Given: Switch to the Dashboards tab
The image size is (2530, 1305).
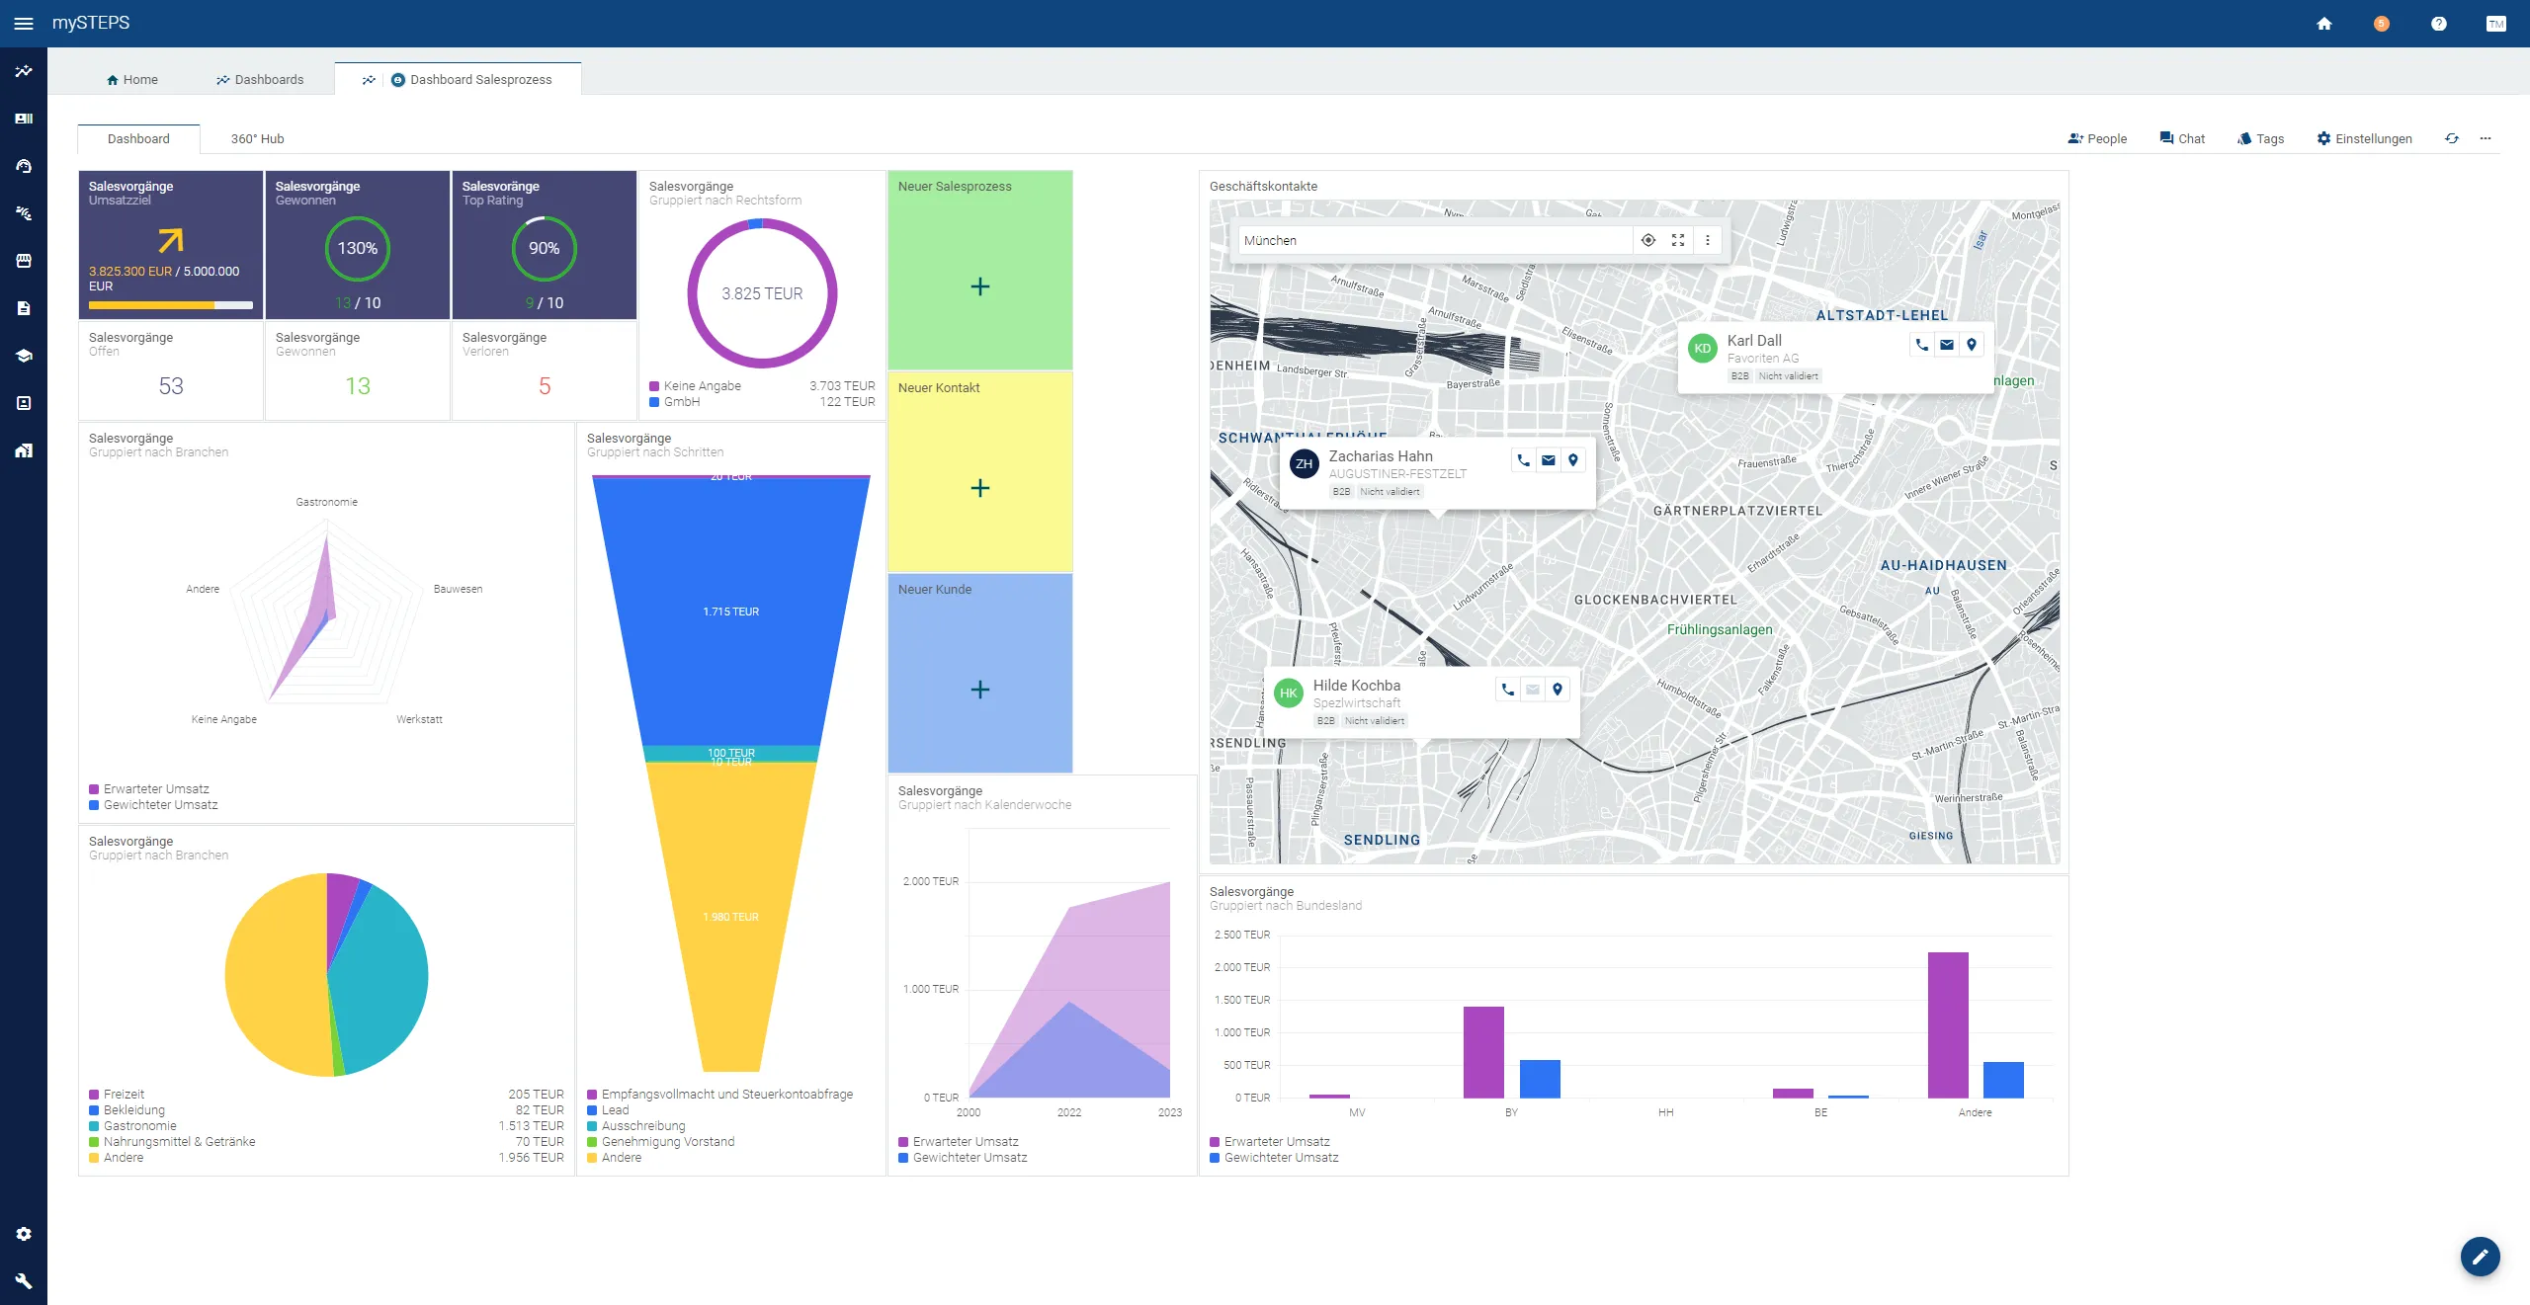Looking at the screenshot, I should [x=260, y=79].
